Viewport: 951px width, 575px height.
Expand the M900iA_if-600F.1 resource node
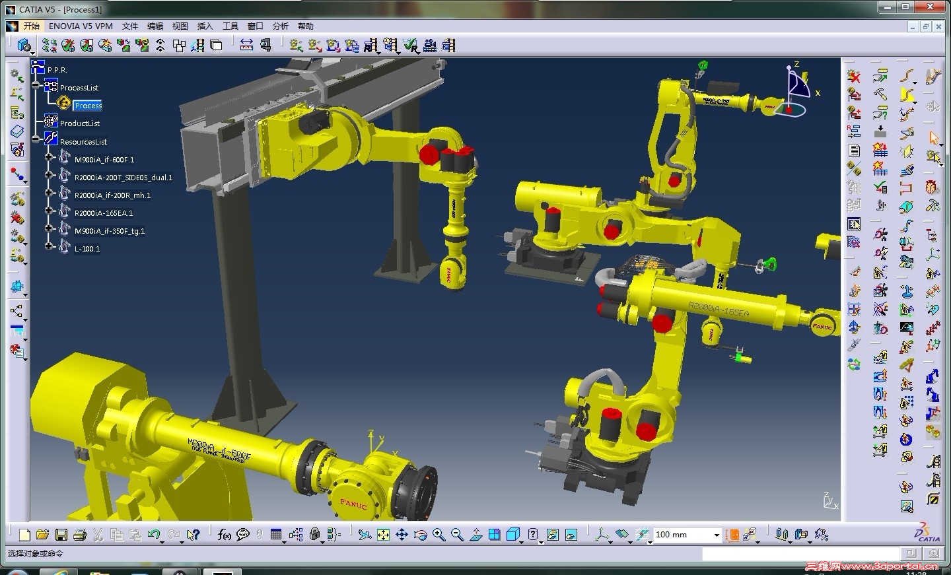(x=49, y=157)
